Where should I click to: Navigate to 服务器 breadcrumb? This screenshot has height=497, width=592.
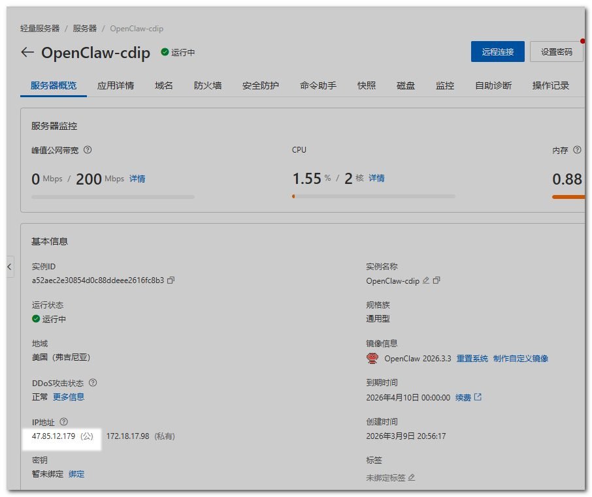click(84, 28)
